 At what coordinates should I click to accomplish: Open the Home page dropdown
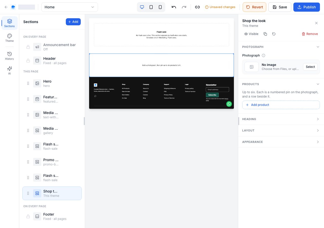pos(70,7)
